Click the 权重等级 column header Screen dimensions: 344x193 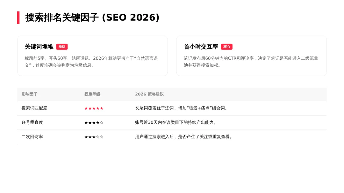pos(92,94)
